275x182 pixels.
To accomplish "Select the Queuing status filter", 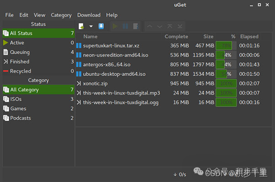I will (x=38, y=52).
